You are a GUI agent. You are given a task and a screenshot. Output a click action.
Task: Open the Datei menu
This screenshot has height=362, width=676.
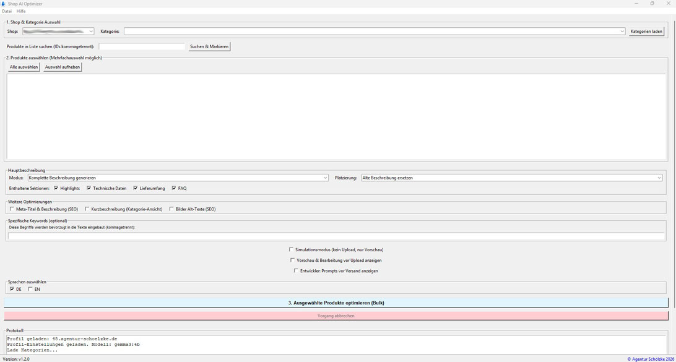(7, 11)
